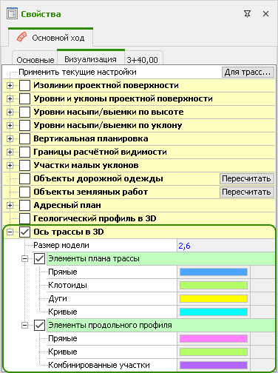Viewport: 278px width, 373px height.
Task: Open cyan swatch for plan Кривые
Action: [214, 312]
